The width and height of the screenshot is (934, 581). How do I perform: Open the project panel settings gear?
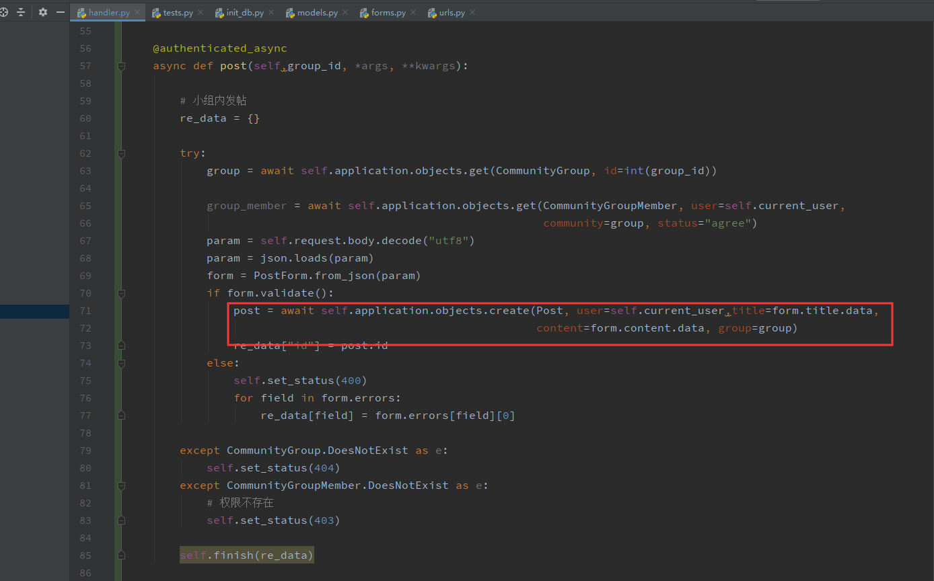43,12
